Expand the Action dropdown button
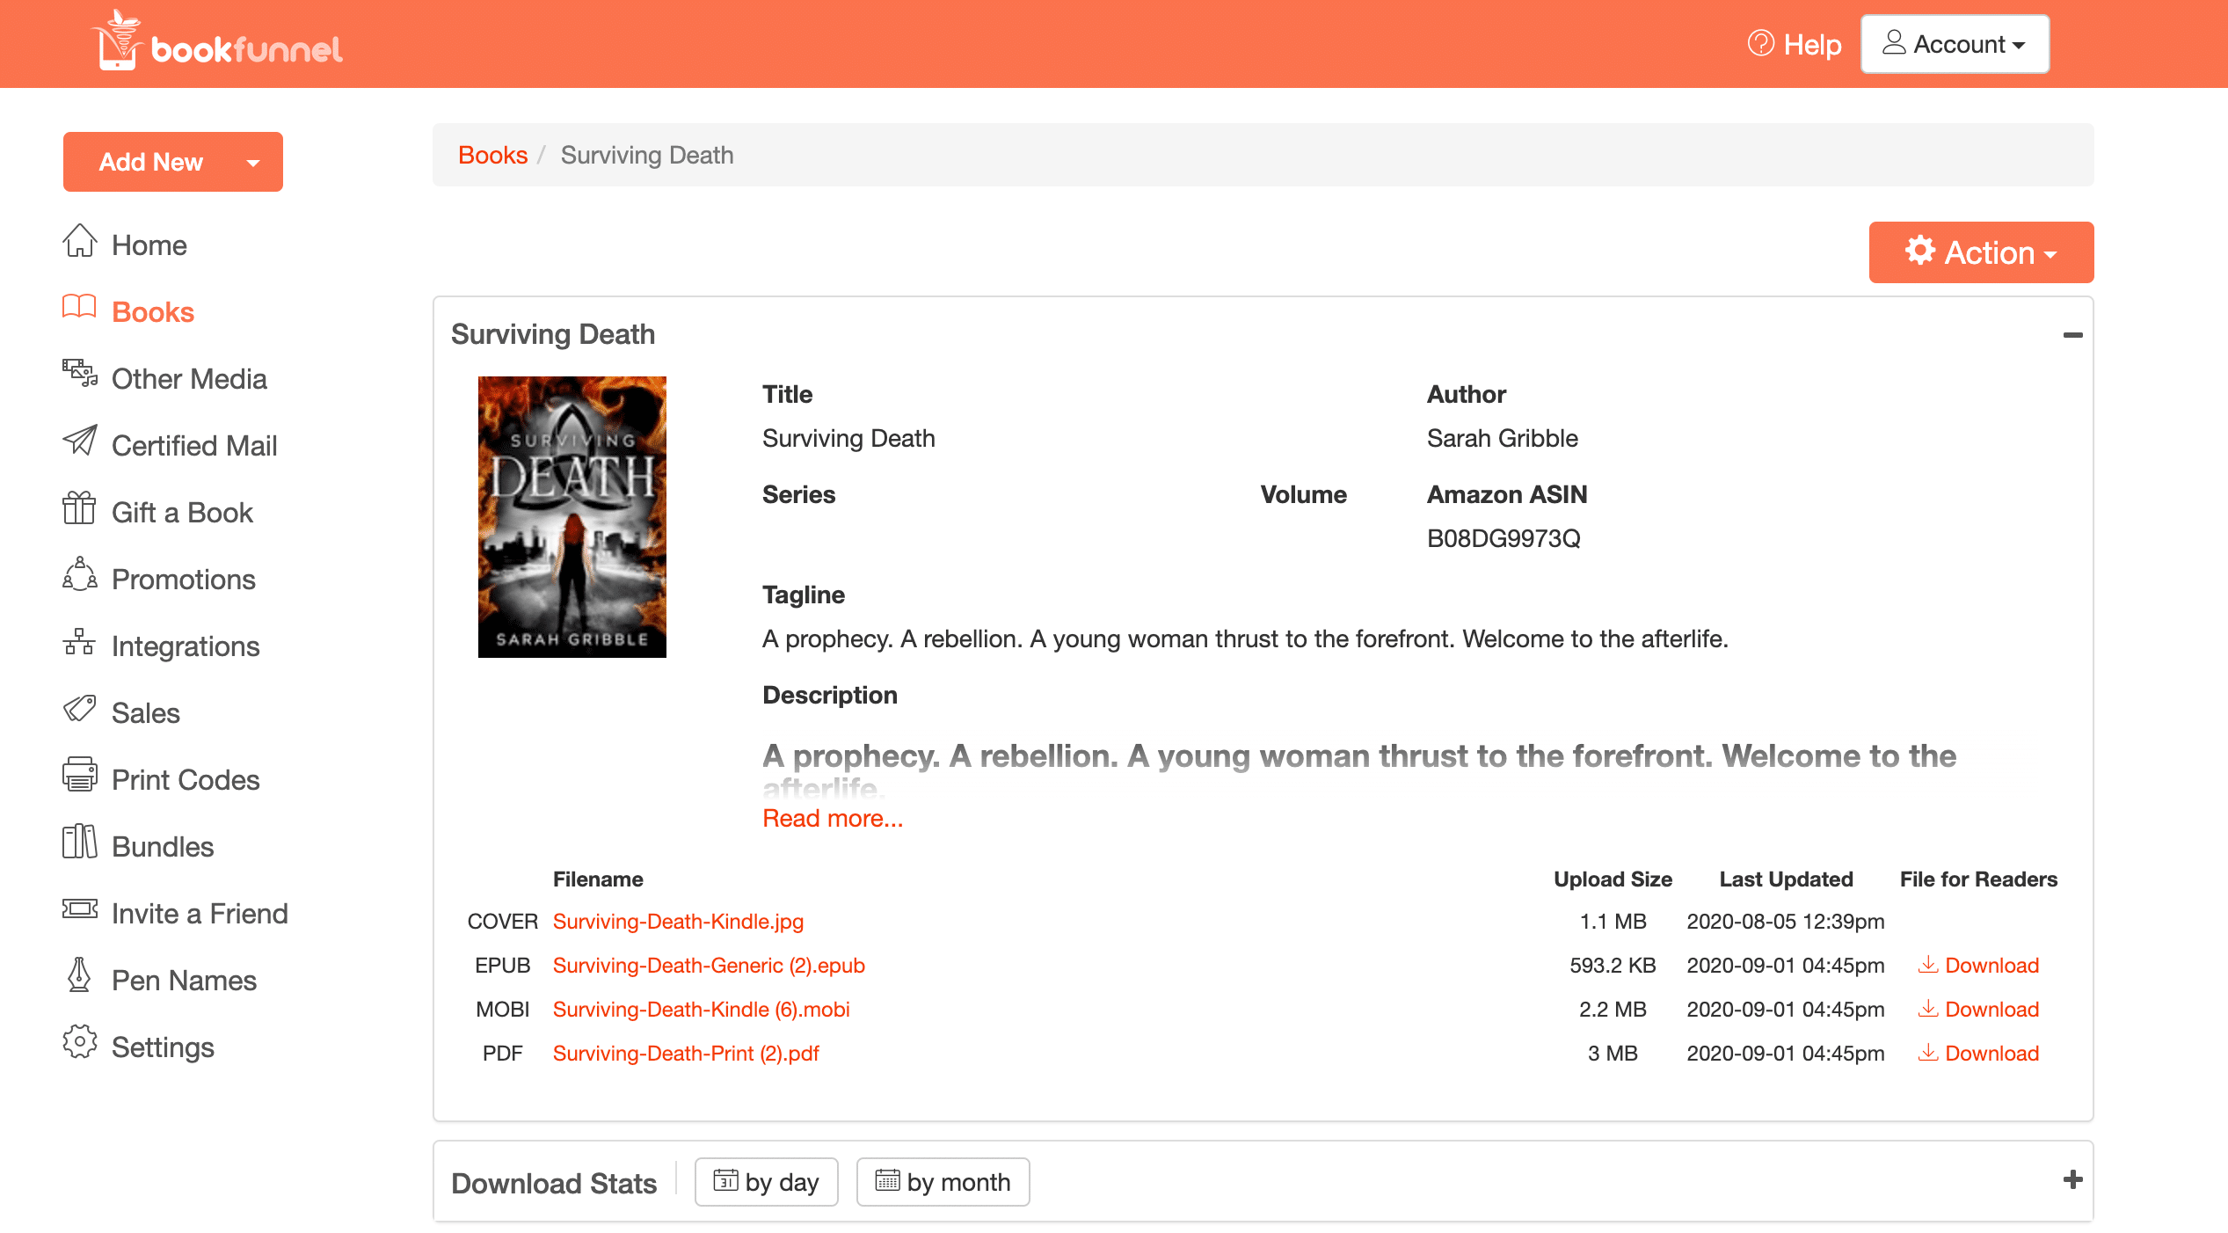 pyautogui.click(x=1981, y=252)
